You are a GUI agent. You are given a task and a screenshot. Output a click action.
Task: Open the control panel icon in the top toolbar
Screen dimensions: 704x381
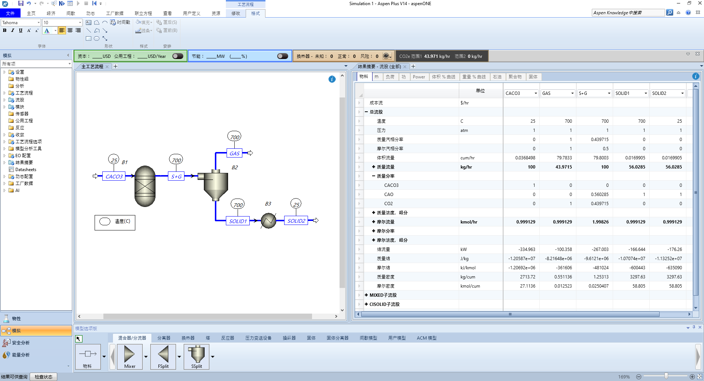70,3
